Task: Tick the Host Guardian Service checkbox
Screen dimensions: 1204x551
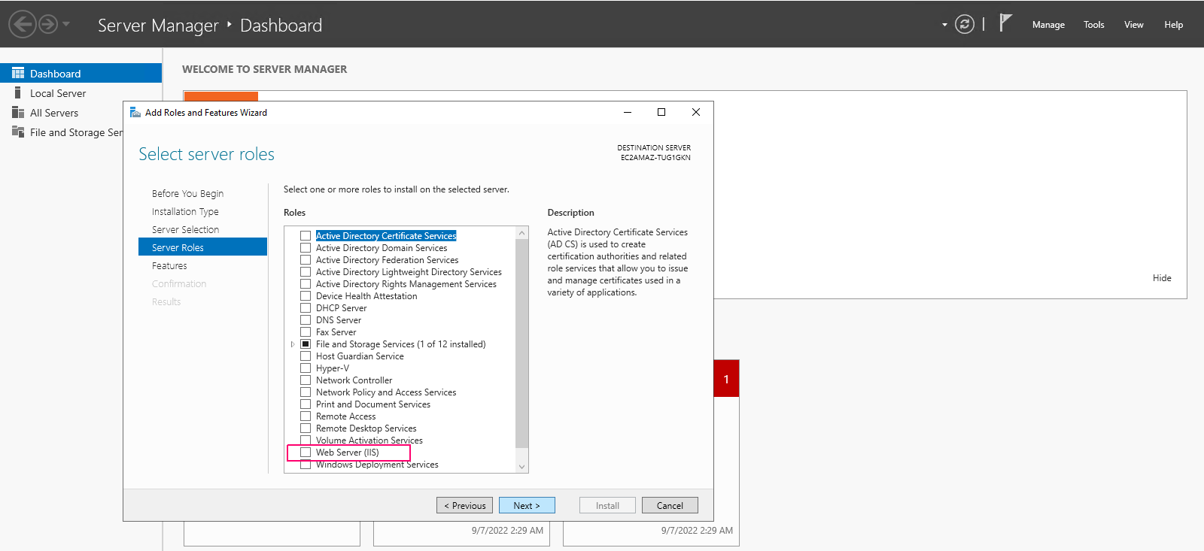Action: [306, 356]
